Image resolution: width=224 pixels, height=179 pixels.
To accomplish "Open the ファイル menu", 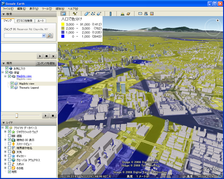I will 8,9.
